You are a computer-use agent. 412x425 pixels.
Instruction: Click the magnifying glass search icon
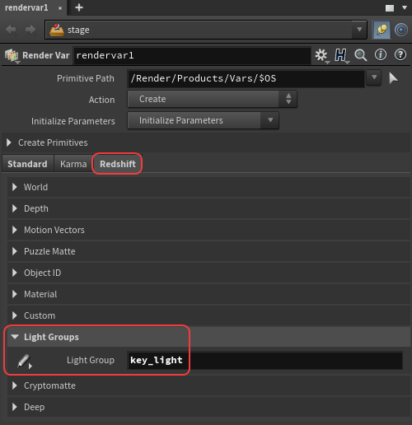[x=360, y=55]
